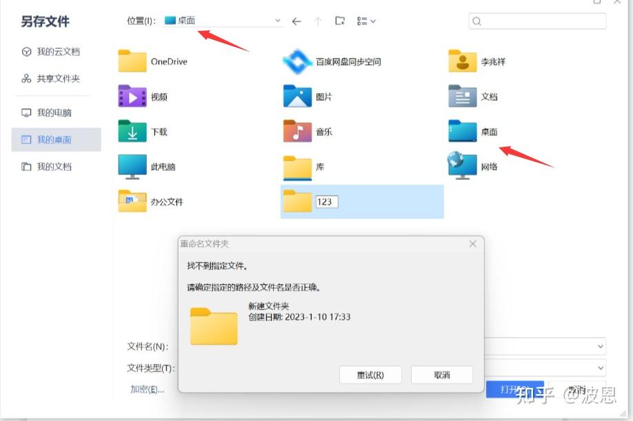The image size is (633, 421).
Task: Open the 视频 videos folder
Action: click(x=132, y=96)
